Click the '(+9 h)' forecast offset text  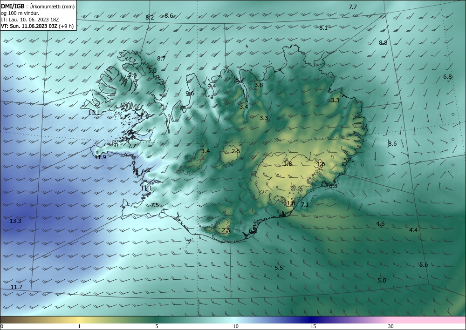point(67,26)
